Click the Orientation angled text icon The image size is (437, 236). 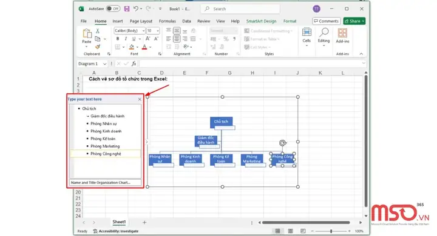pos(186,47)
